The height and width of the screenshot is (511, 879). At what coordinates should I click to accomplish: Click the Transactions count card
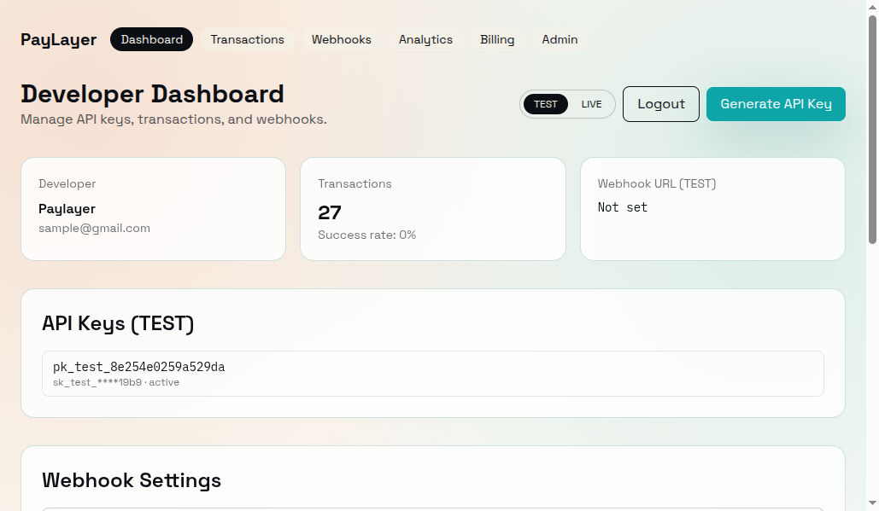click(x=432, y=209)
